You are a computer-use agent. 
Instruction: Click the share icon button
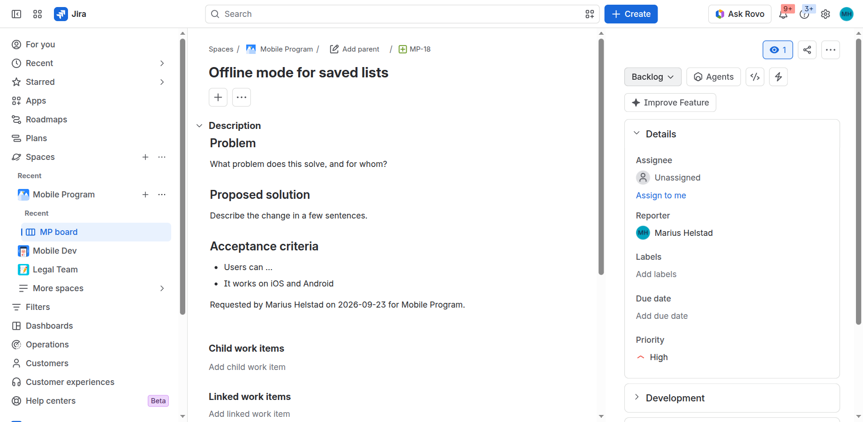807,50
